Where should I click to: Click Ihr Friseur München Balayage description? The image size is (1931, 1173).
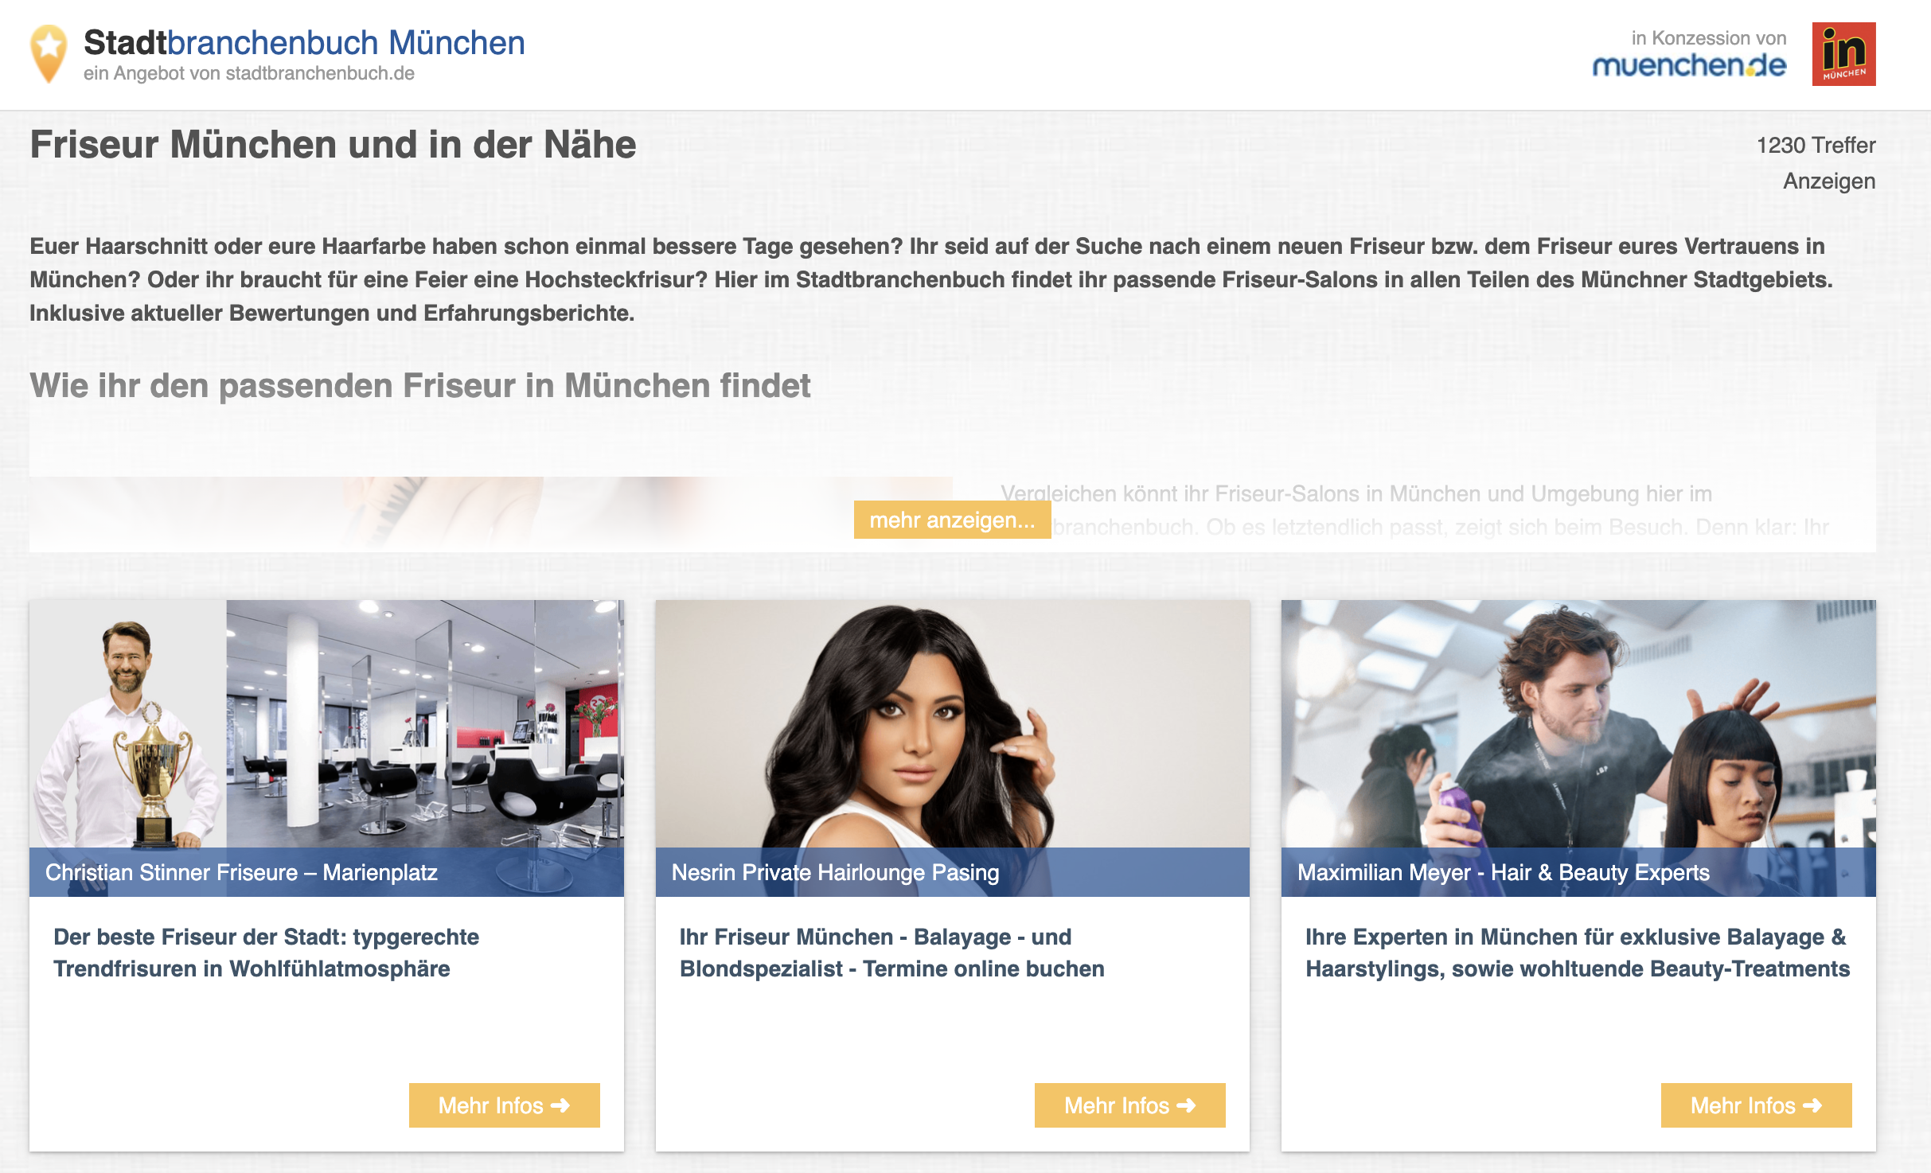[x=891, y=953]
